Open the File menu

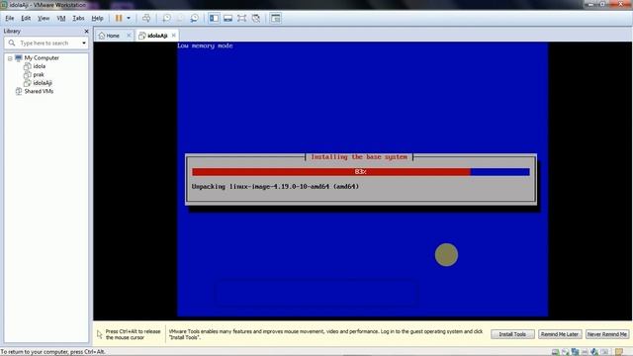coord(9,18)
